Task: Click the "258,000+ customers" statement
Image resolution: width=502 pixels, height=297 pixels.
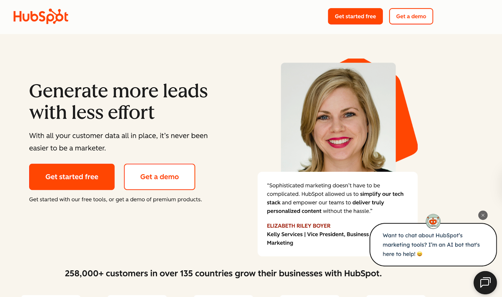Action: [223, 274]
